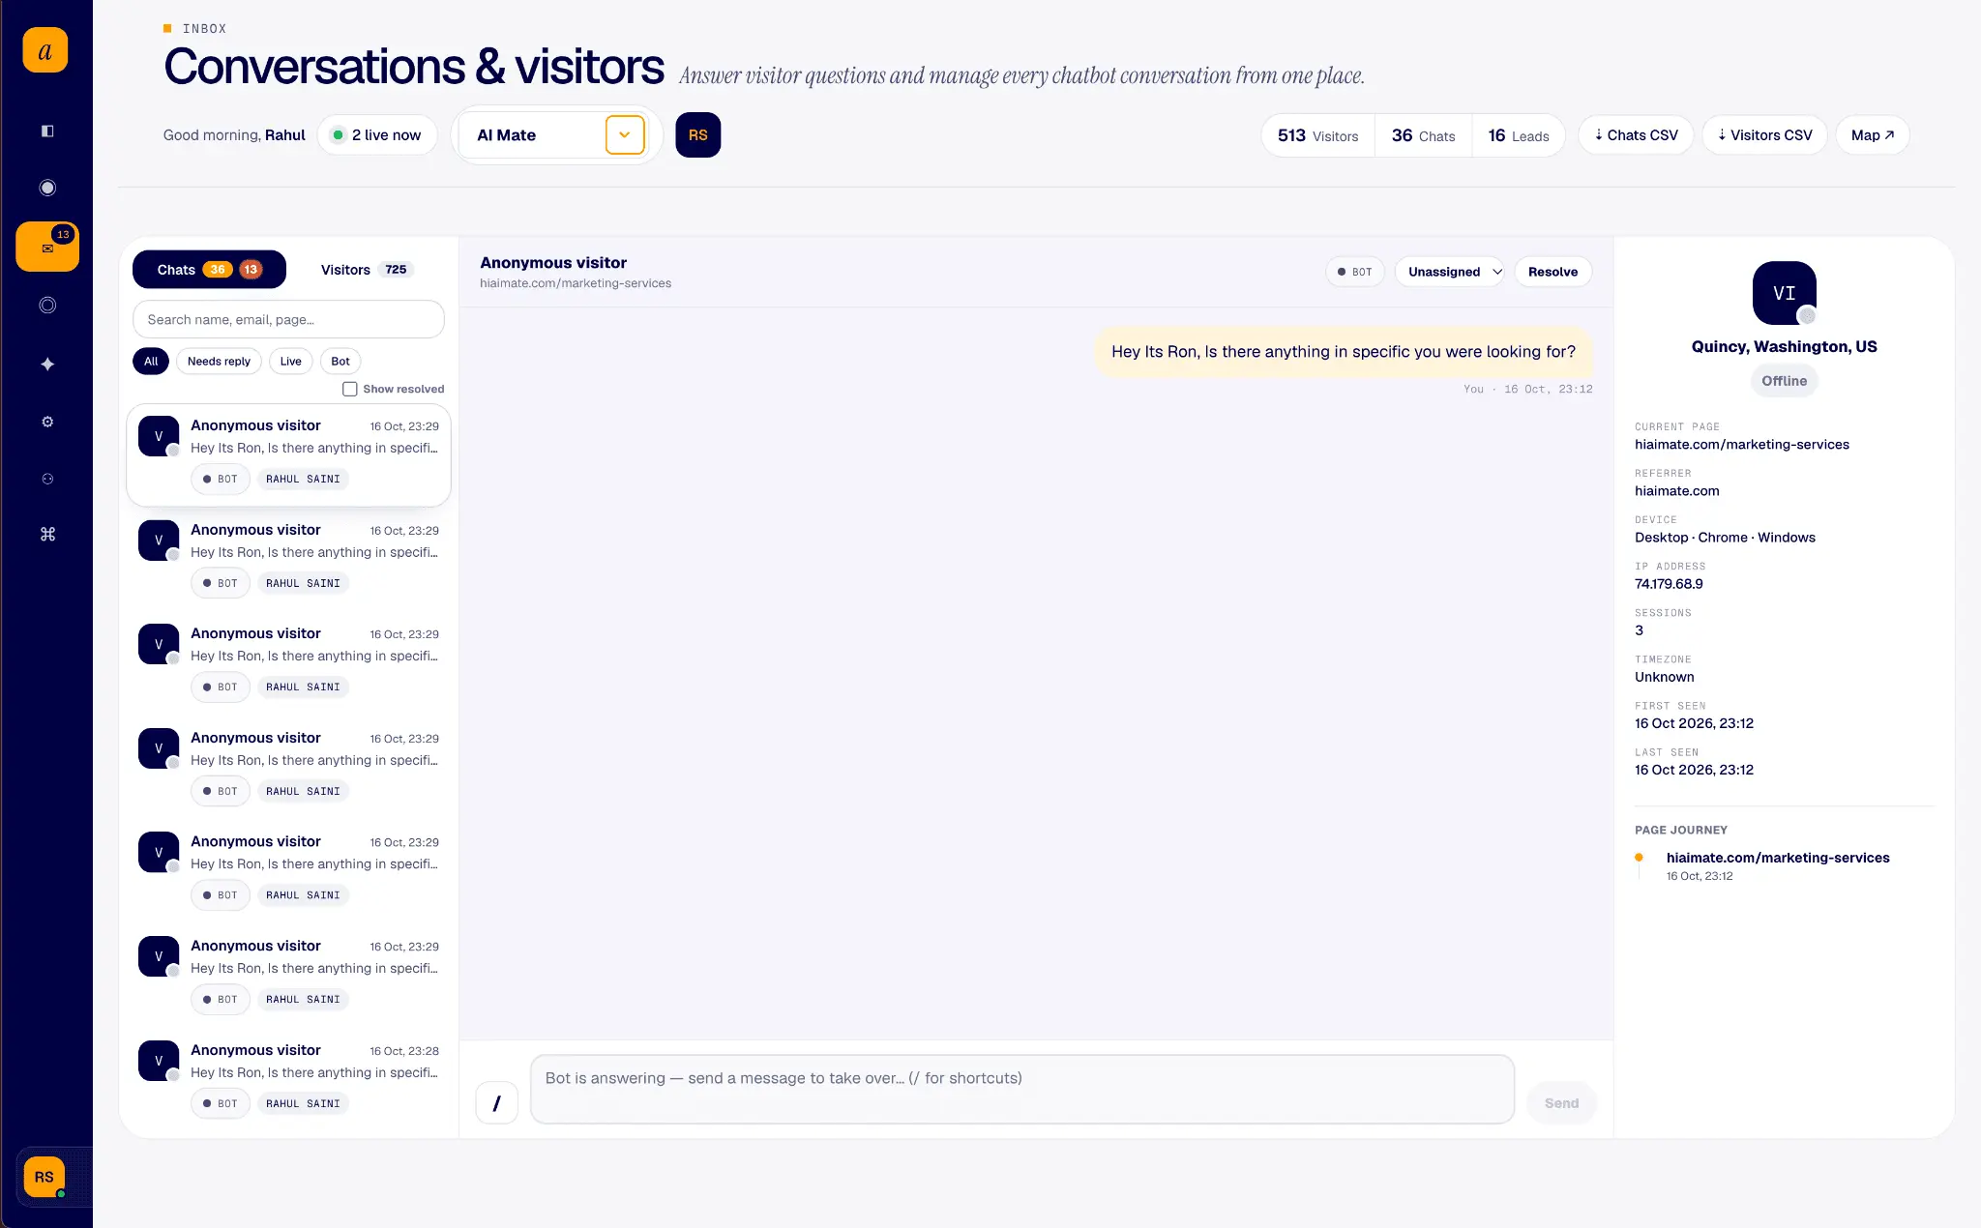Select the Needs reply filter

tap(219, 362)
